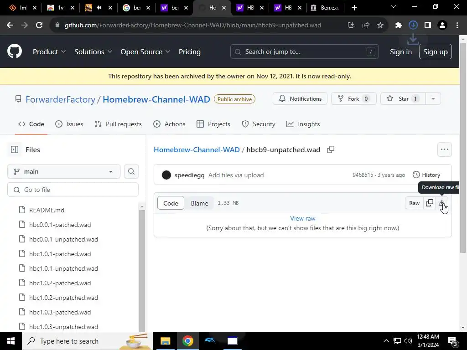467x350 pixels.
Task: Expand the Open Source menu
Action: [x=145, y=51]
